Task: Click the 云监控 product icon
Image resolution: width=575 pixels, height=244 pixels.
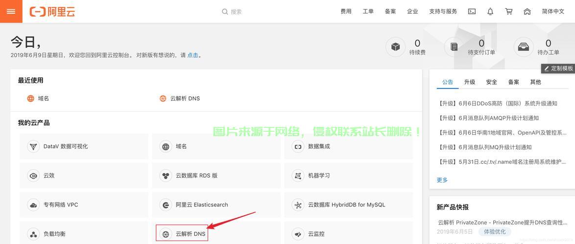Action: [x=298, y=234]
